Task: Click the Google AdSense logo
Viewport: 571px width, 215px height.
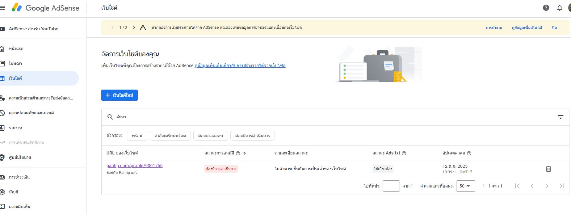Action: [x=45, y=8]
